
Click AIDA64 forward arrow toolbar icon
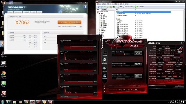pyautogui.click(x=102, y=7)
